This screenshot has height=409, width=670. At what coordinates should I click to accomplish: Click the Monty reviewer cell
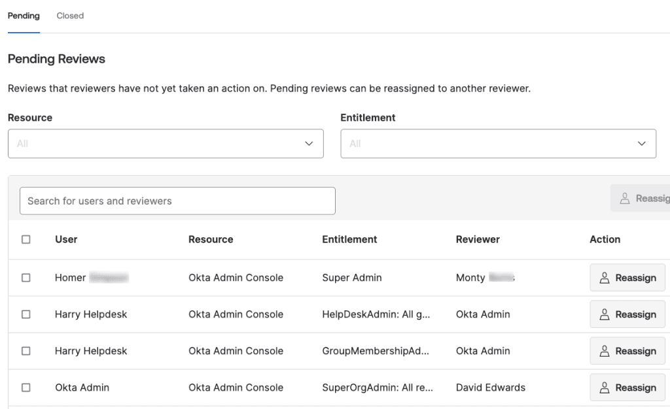click(485, 278)
